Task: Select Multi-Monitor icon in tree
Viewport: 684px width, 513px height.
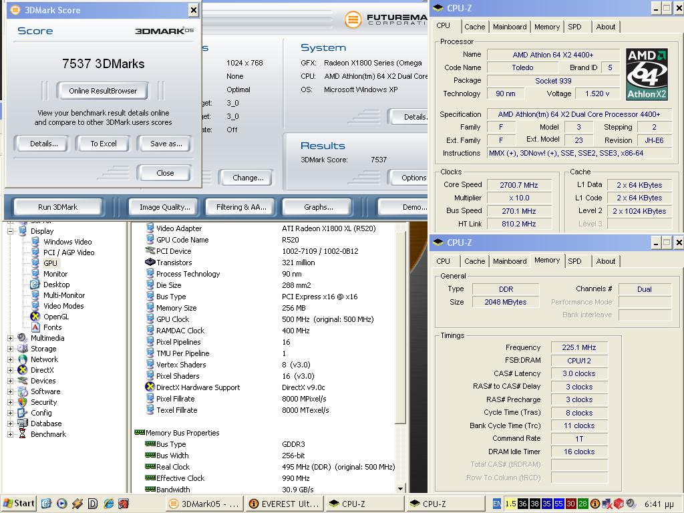Action: [x=35, y=295]
